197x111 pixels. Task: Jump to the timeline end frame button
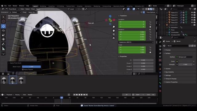coord(87,95)
